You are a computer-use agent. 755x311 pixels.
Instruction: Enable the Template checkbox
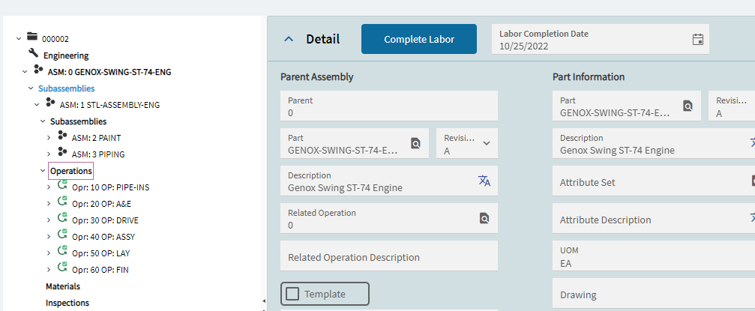click(x=293, y=294)
